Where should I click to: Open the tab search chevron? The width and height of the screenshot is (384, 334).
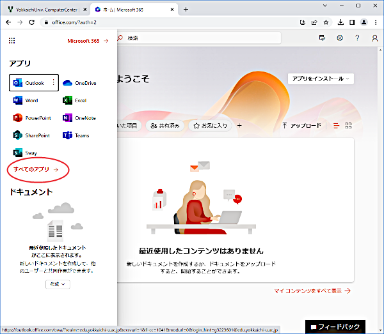pyautogui.click(x=325, y=5)
